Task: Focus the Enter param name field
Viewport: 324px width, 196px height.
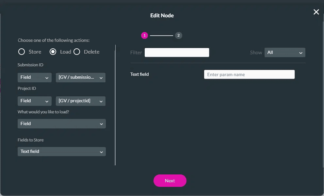Action: coord(249,74)
